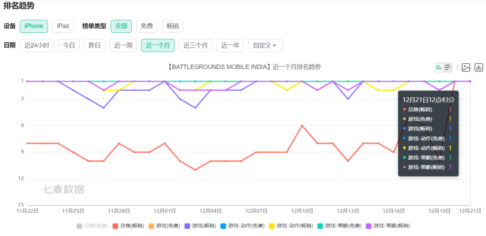Click the teal 游戏-策略(免费) legend swatch
The height and width of the screenshot is (236, 486).
click(320, 226)
